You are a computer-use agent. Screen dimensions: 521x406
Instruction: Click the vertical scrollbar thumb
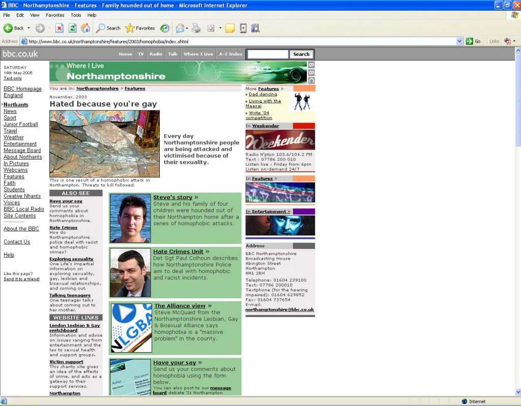[517, 100]
